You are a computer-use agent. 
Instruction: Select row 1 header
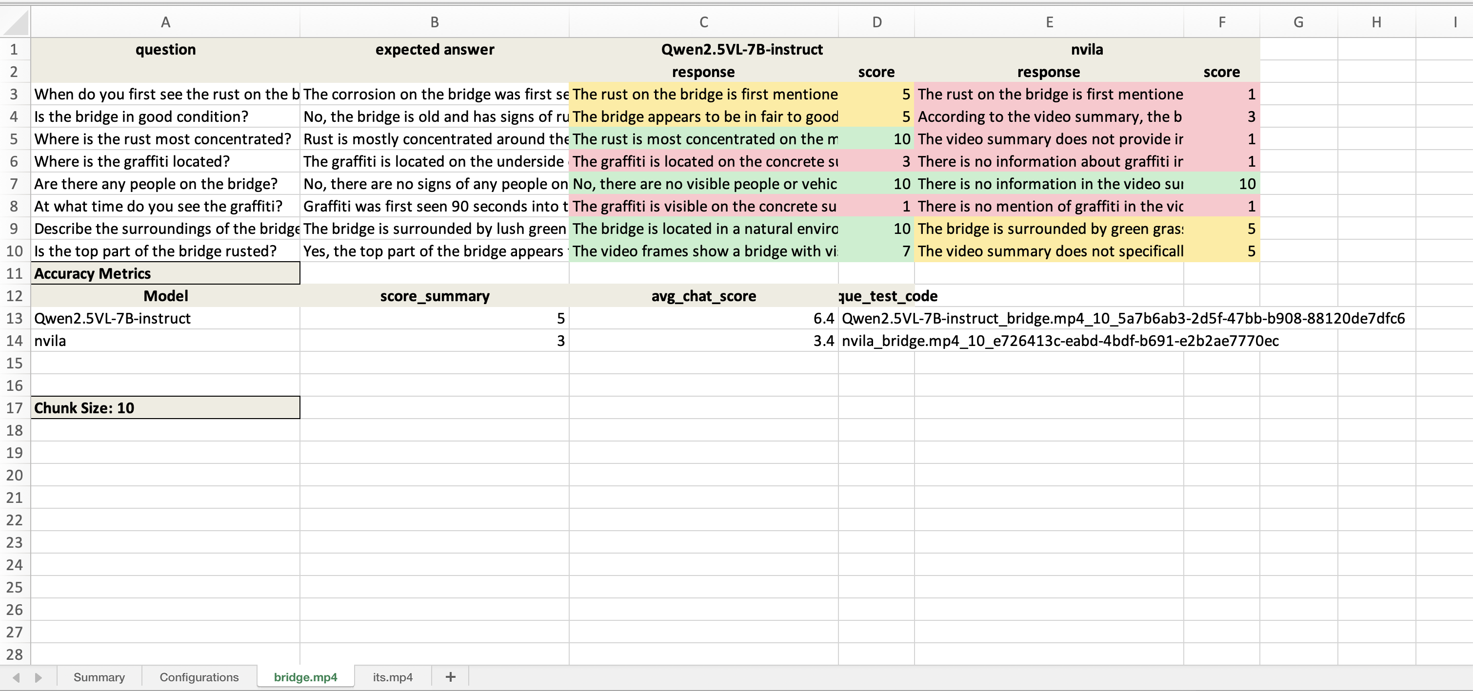(x=15, y=50)
